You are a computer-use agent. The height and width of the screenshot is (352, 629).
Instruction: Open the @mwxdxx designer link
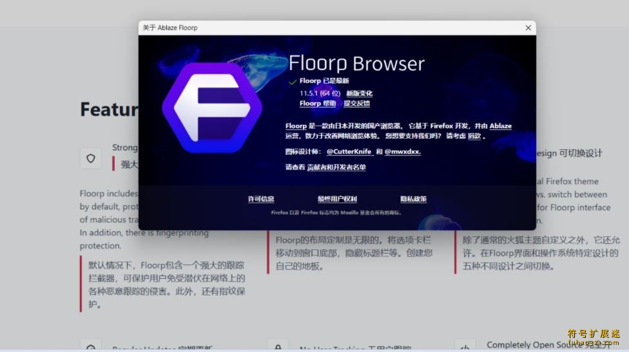(402, 152)
